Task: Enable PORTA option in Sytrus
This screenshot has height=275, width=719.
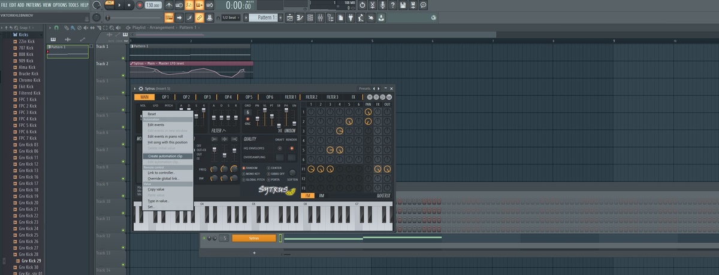Action: pos(273,179)
